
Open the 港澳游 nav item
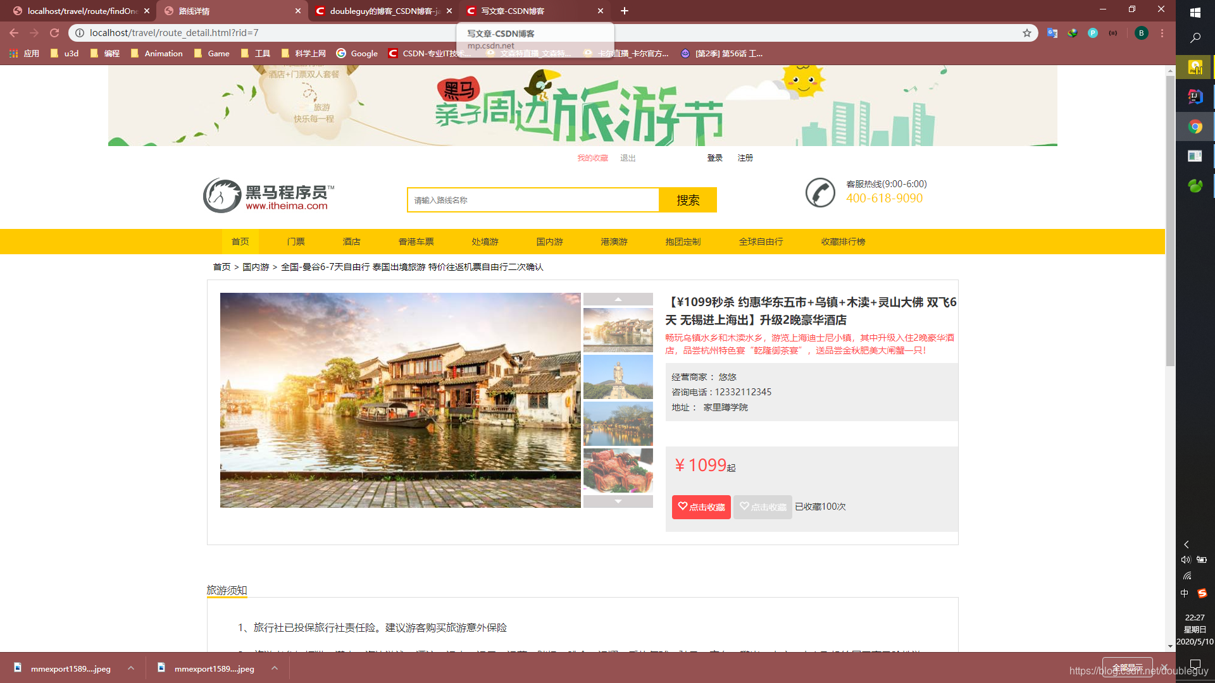click(614, 242)
